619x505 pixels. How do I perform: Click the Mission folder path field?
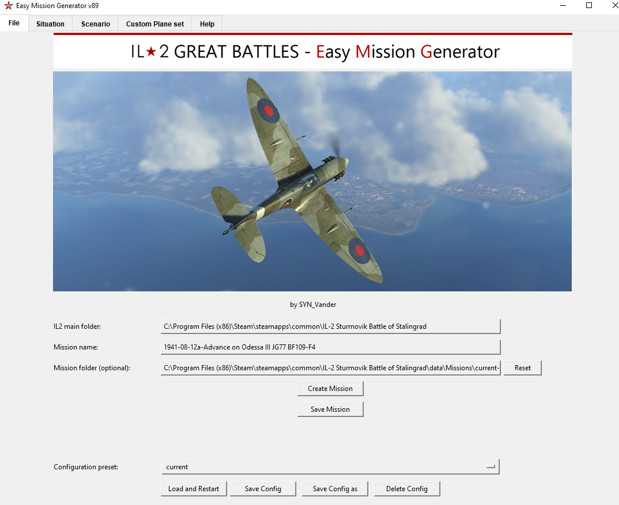click(330, 368)
